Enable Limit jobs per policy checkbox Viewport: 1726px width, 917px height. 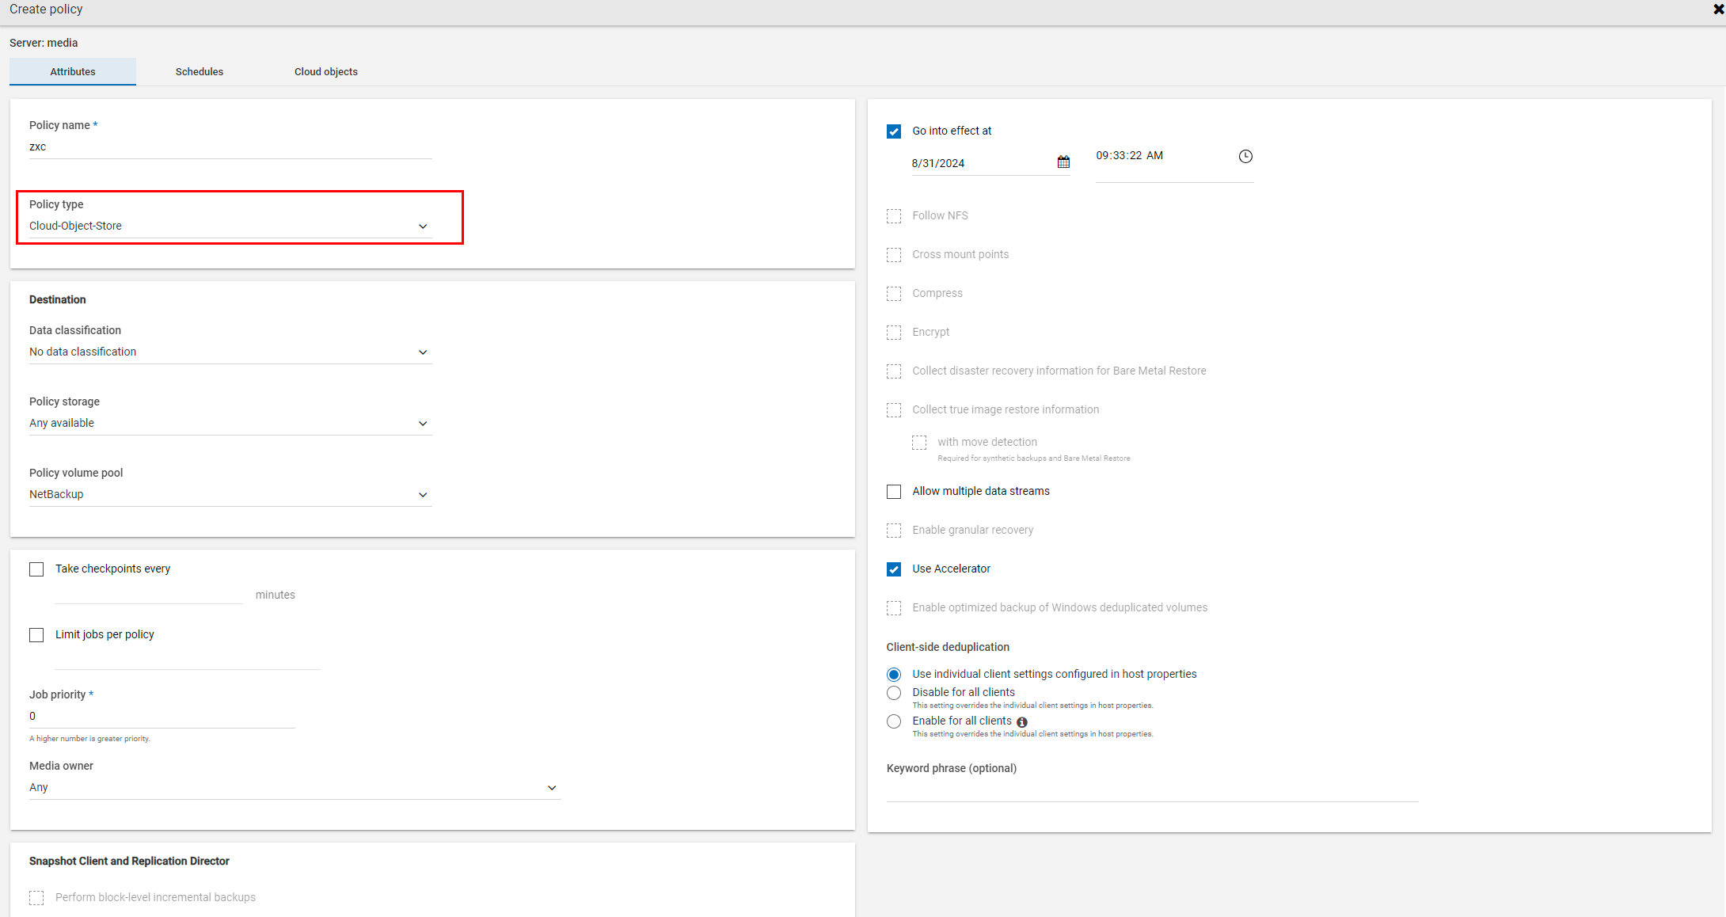point(36,635)
